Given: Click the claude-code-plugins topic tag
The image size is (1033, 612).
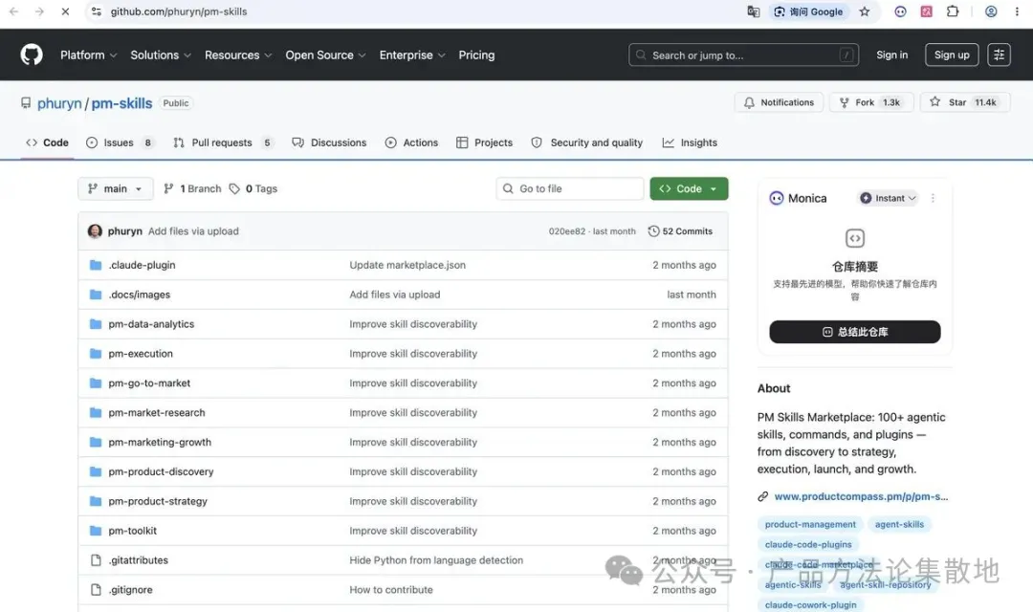Looking at the screenshot, I should [807, 544].
